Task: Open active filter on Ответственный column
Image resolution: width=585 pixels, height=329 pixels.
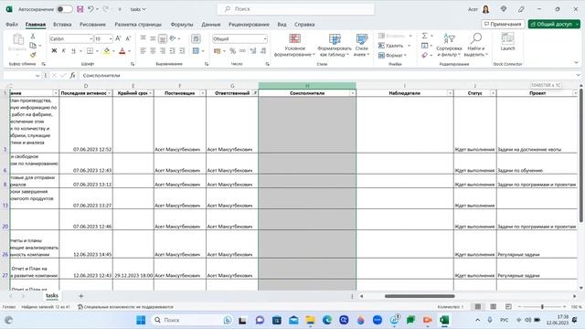Action: (x=255, y=93)
